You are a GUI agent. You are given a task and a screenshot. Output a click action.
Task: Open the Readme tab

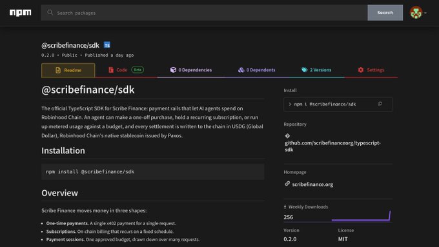(68, 70)
